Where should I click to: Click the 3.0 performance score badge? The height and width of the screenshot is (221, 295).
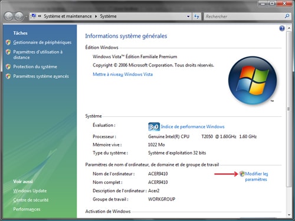point(154,127)
